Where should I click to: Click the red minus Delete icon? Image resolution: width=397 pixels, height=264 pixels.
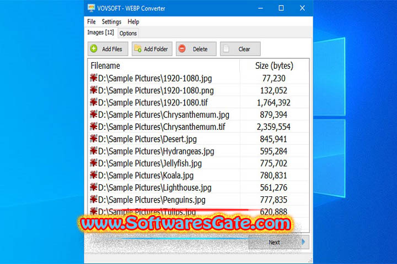pos(182,48)
